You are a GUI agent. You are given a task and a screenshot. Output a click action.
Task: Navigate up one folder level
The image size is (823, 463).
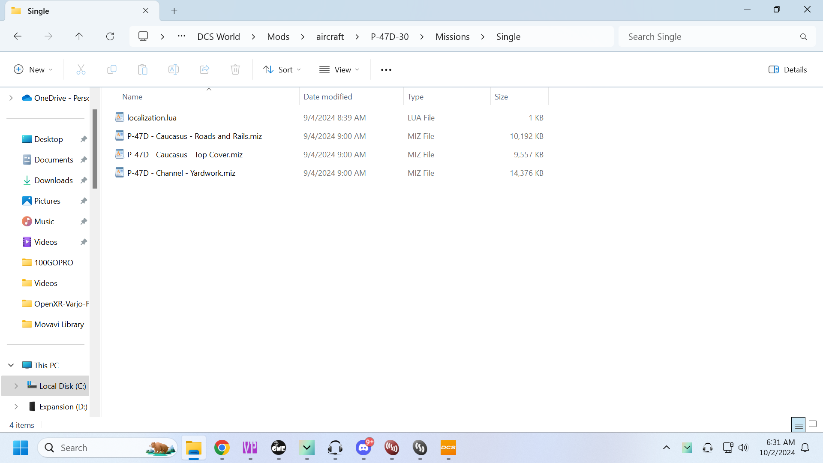click(79, 36)
